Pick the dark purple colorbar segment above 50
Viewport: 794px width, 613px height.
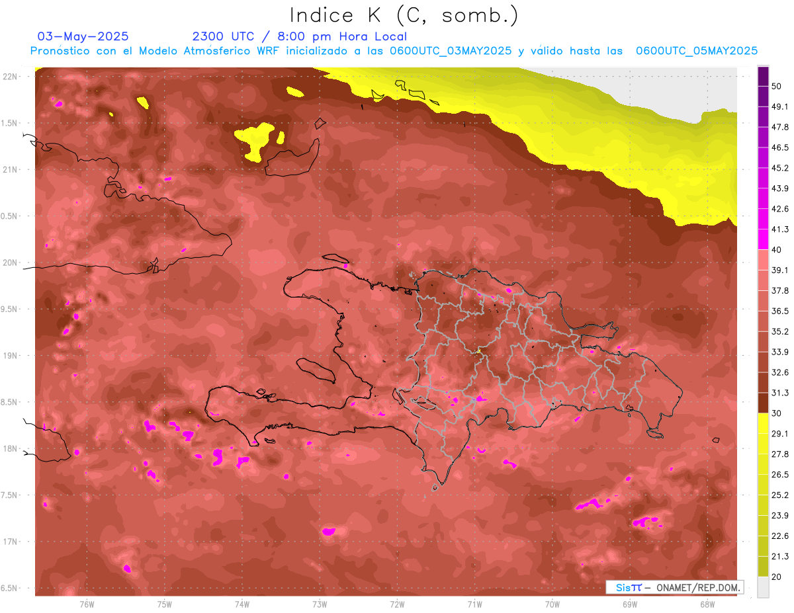click(763, 76)
